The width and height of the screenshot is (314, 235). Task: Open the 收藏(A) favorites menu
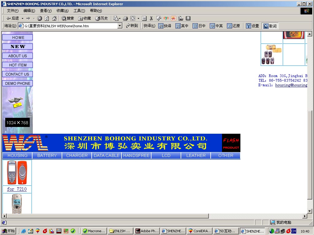(63, 11)
